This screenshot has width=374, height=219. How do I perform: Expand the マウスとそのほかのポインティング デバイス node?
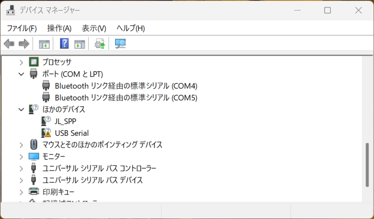[x=21, y=145]
